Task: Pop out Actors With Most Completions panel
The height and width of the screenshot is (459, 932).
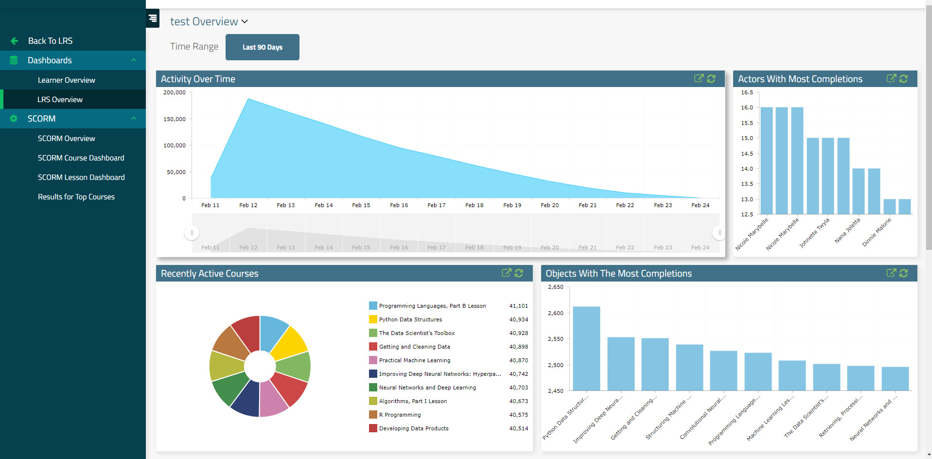Action: (x=891, y=79)
